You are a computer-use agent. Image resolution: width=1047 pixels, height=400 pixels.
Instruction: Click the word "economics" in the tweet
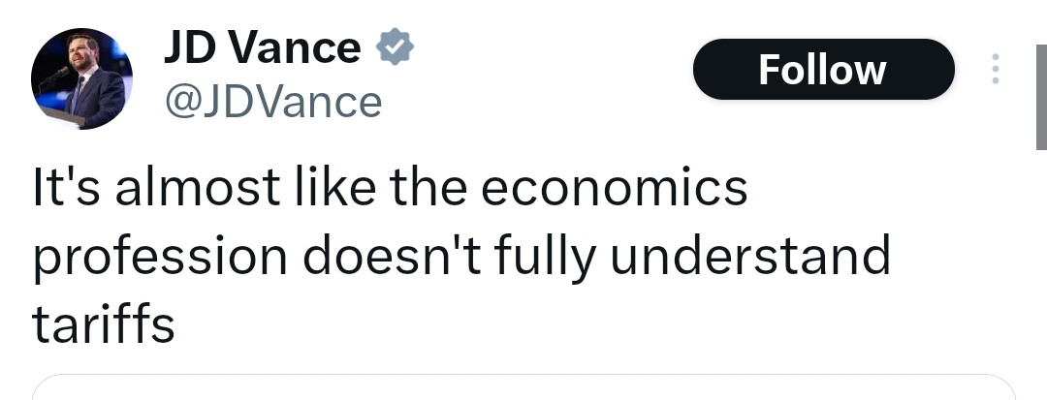point(615,187)
